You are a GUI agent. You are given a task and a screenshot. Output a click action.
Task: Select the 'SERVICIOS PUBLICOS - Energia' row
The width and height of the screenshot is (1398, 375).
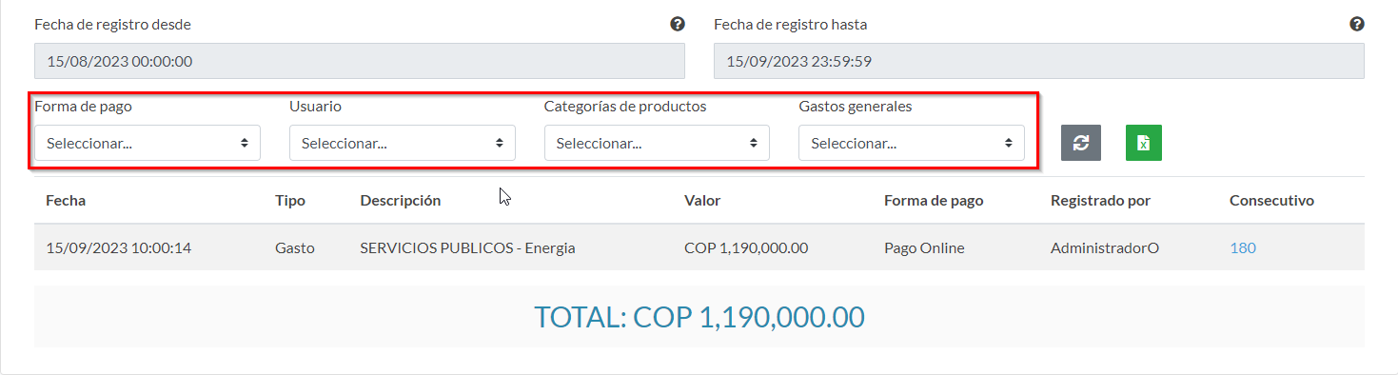point(699,247)
